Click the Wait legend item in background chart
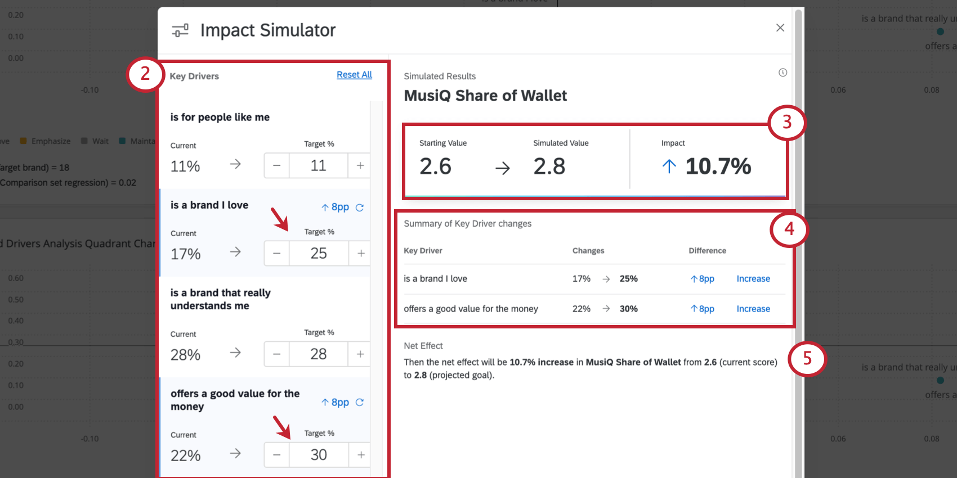The width and height of the screenshot is (957, 478). (x=95, y=141)
